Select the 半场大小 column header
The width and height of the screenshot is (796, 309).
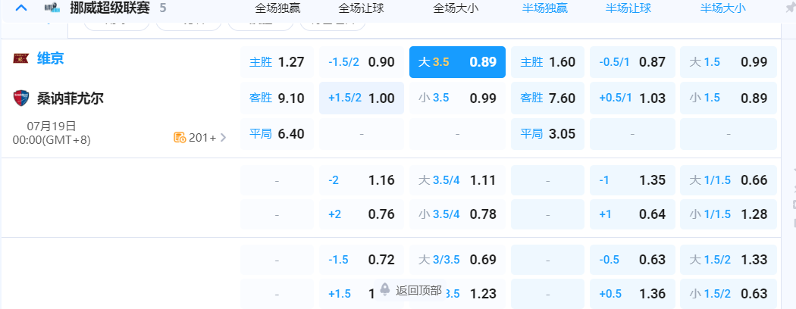(x=723, y=8)
